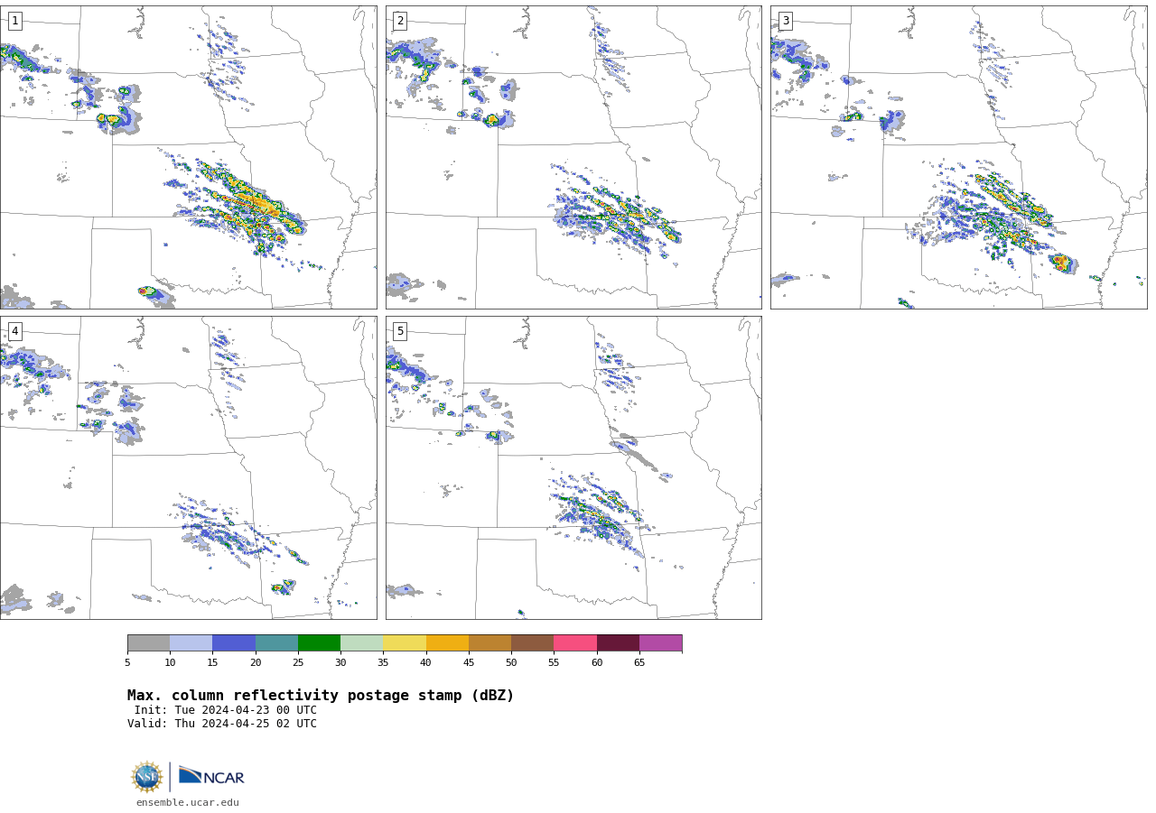Click the NCAR logo
Image resolution: width=1156 pixels, height=813 pixels.
[x=211, y=776]
